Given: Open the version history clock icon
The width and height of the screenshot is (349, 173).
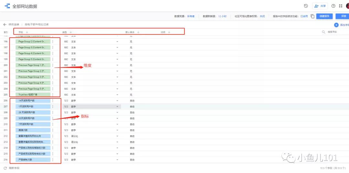Looking at the screenshot, I should coord(306,6).
